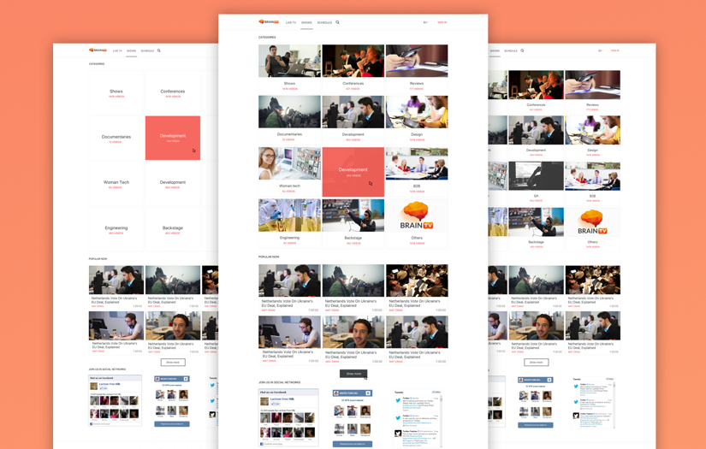Viewport: 706px width, 449px height.
Task: Open the Reviews category on the right page
Action: click(x=592, y=92)
